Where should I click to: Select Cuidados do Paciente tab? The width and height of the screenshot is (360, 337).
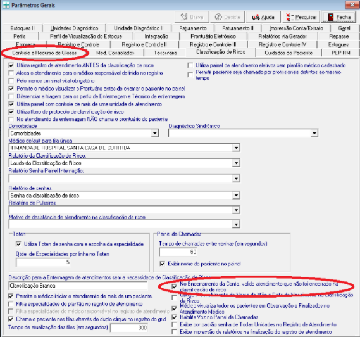(289, 53)
